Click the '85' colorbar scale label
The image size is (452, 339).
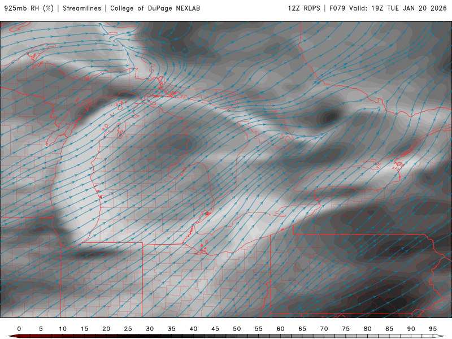coord(389,329)
